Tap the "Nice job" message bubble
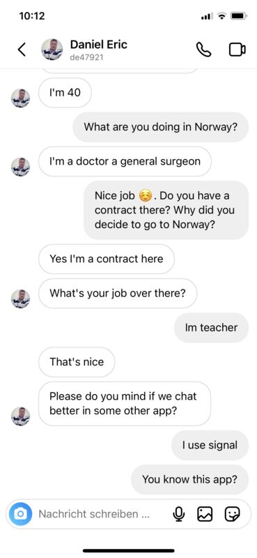257x558 pixels. click(x=166, y=211)
